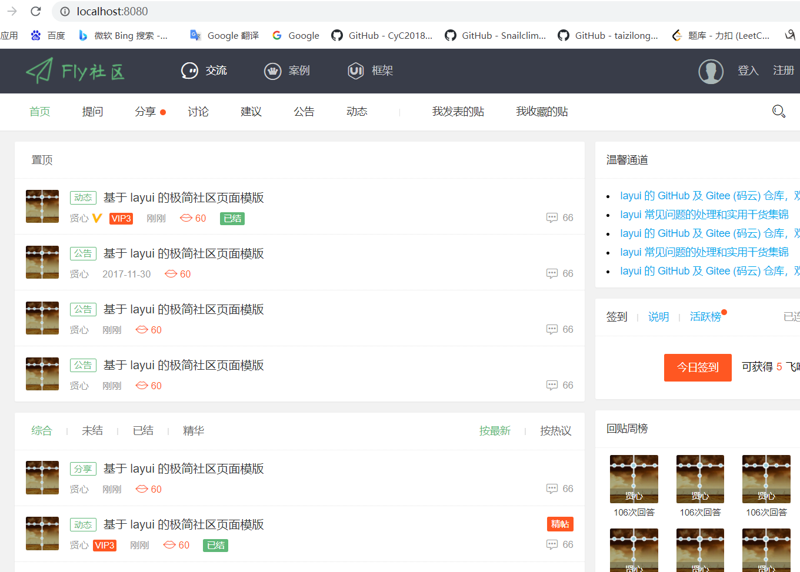Click the yellow V verified icon next to 贤心

97,218
